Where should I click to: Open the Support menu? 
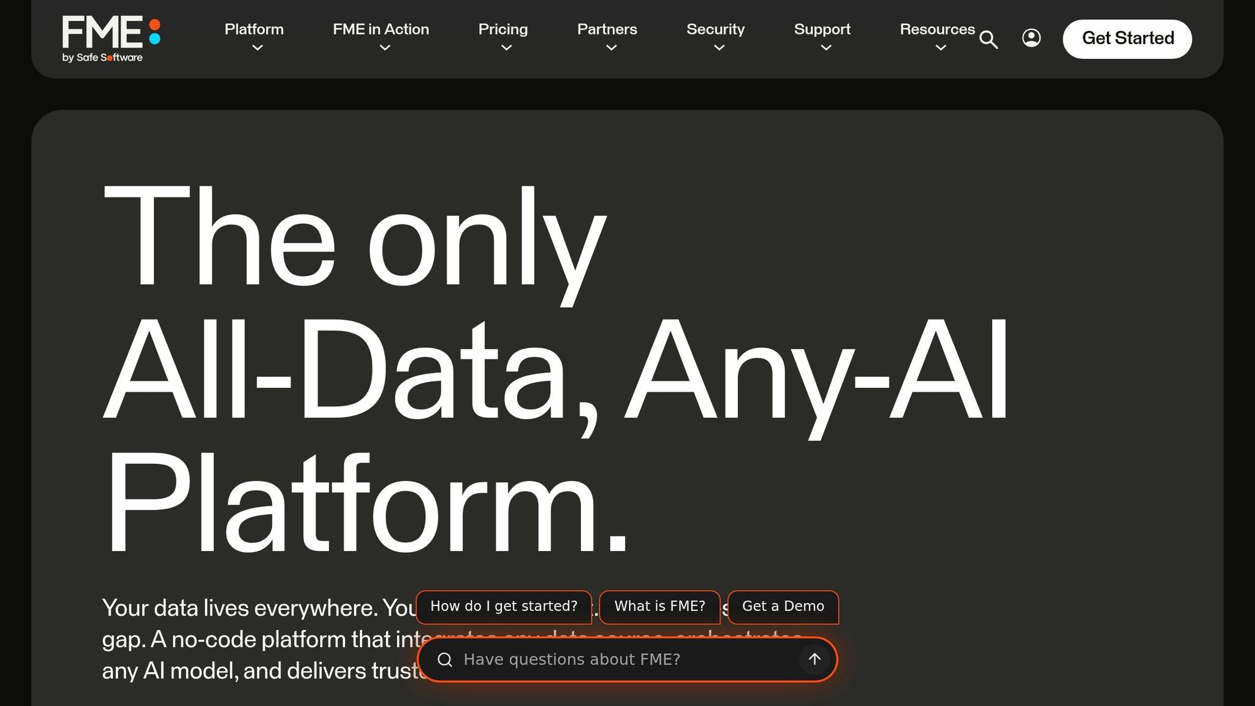(822, 29)
